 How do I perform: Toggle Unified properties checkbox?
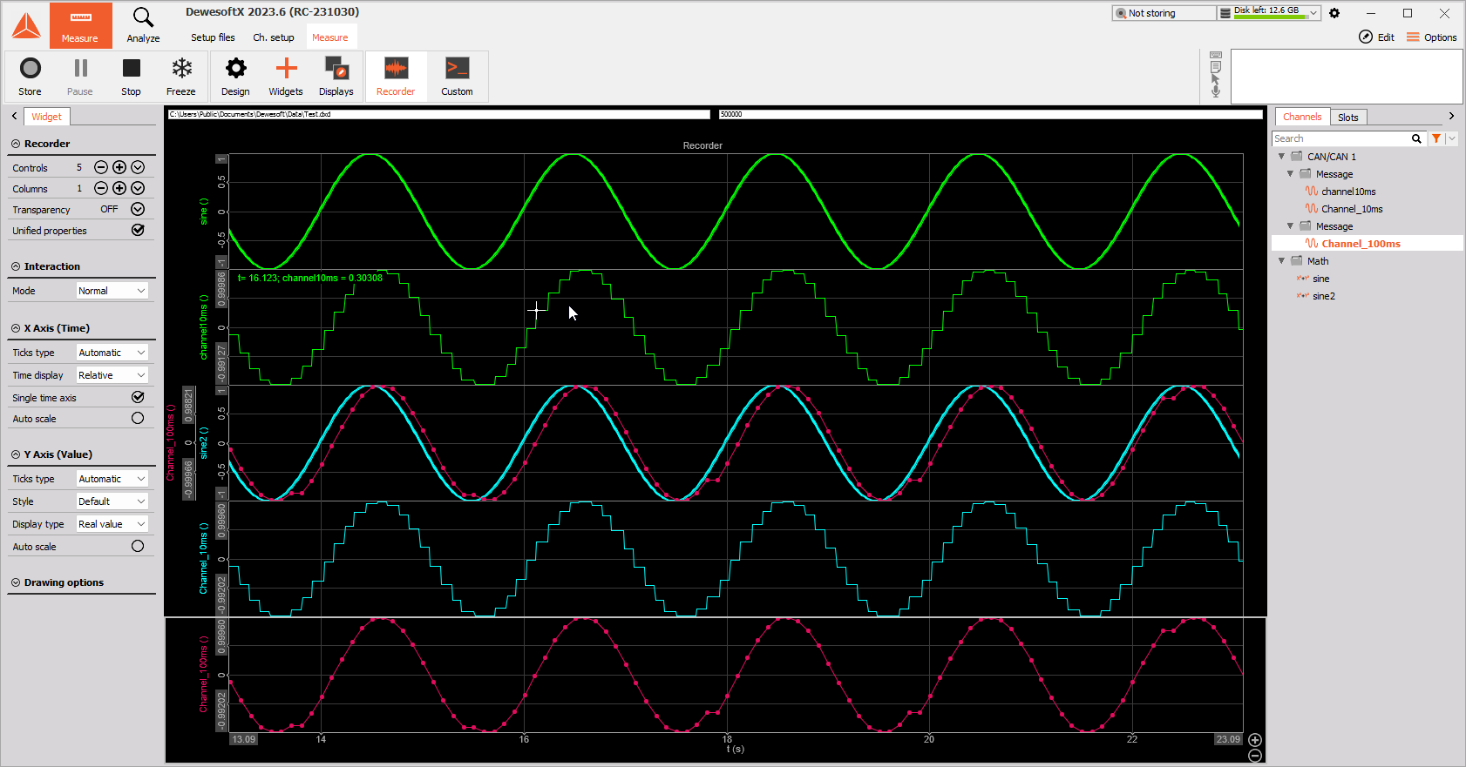coord(138,230)
